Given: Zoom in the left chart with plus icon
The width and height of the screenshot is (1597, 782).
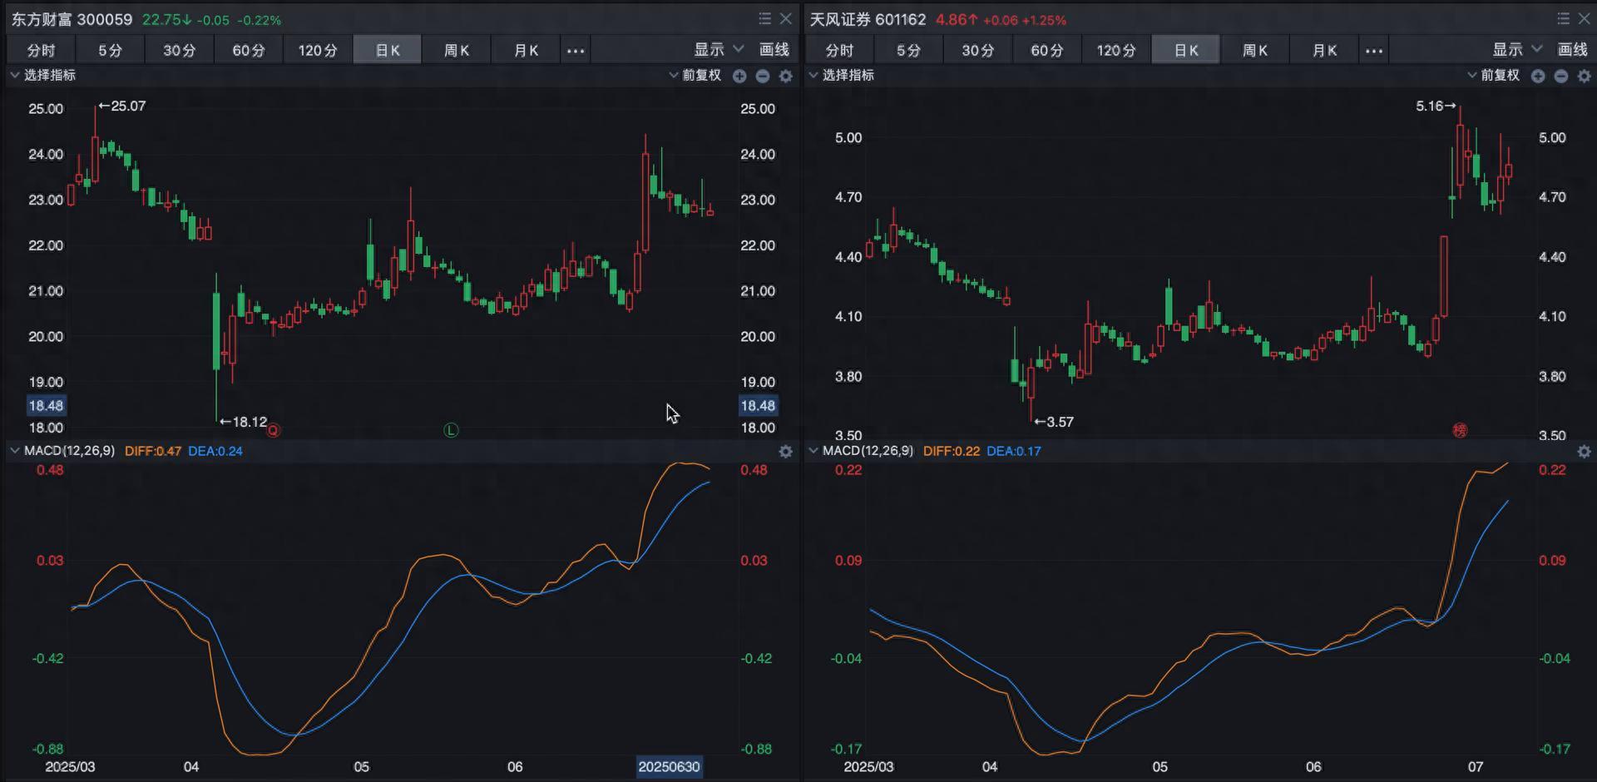Looking at the screenshot, I should 739,76.
